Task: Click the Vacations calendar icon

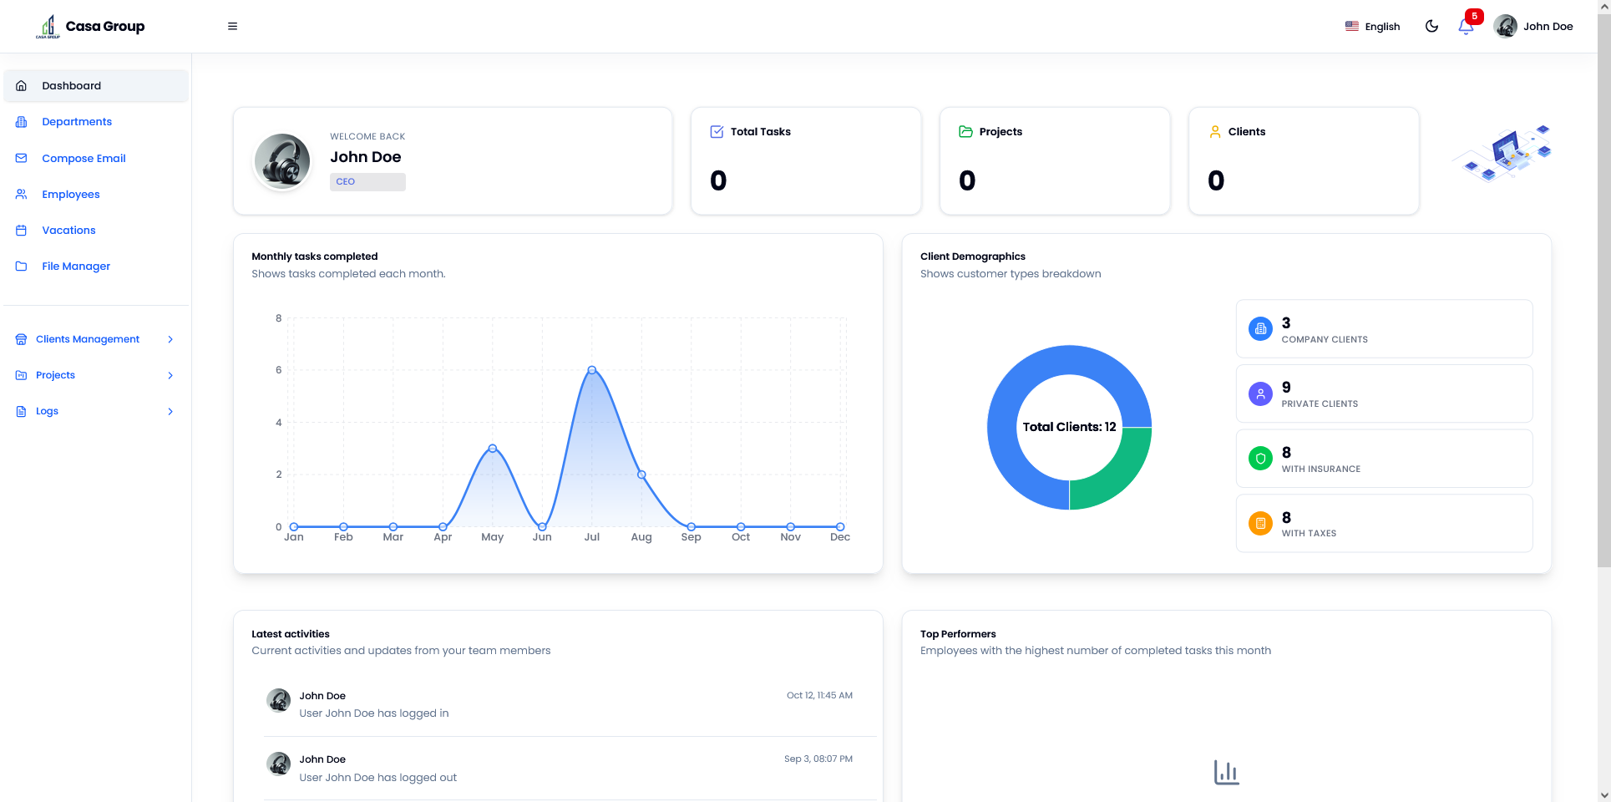Action: (22, 231)
